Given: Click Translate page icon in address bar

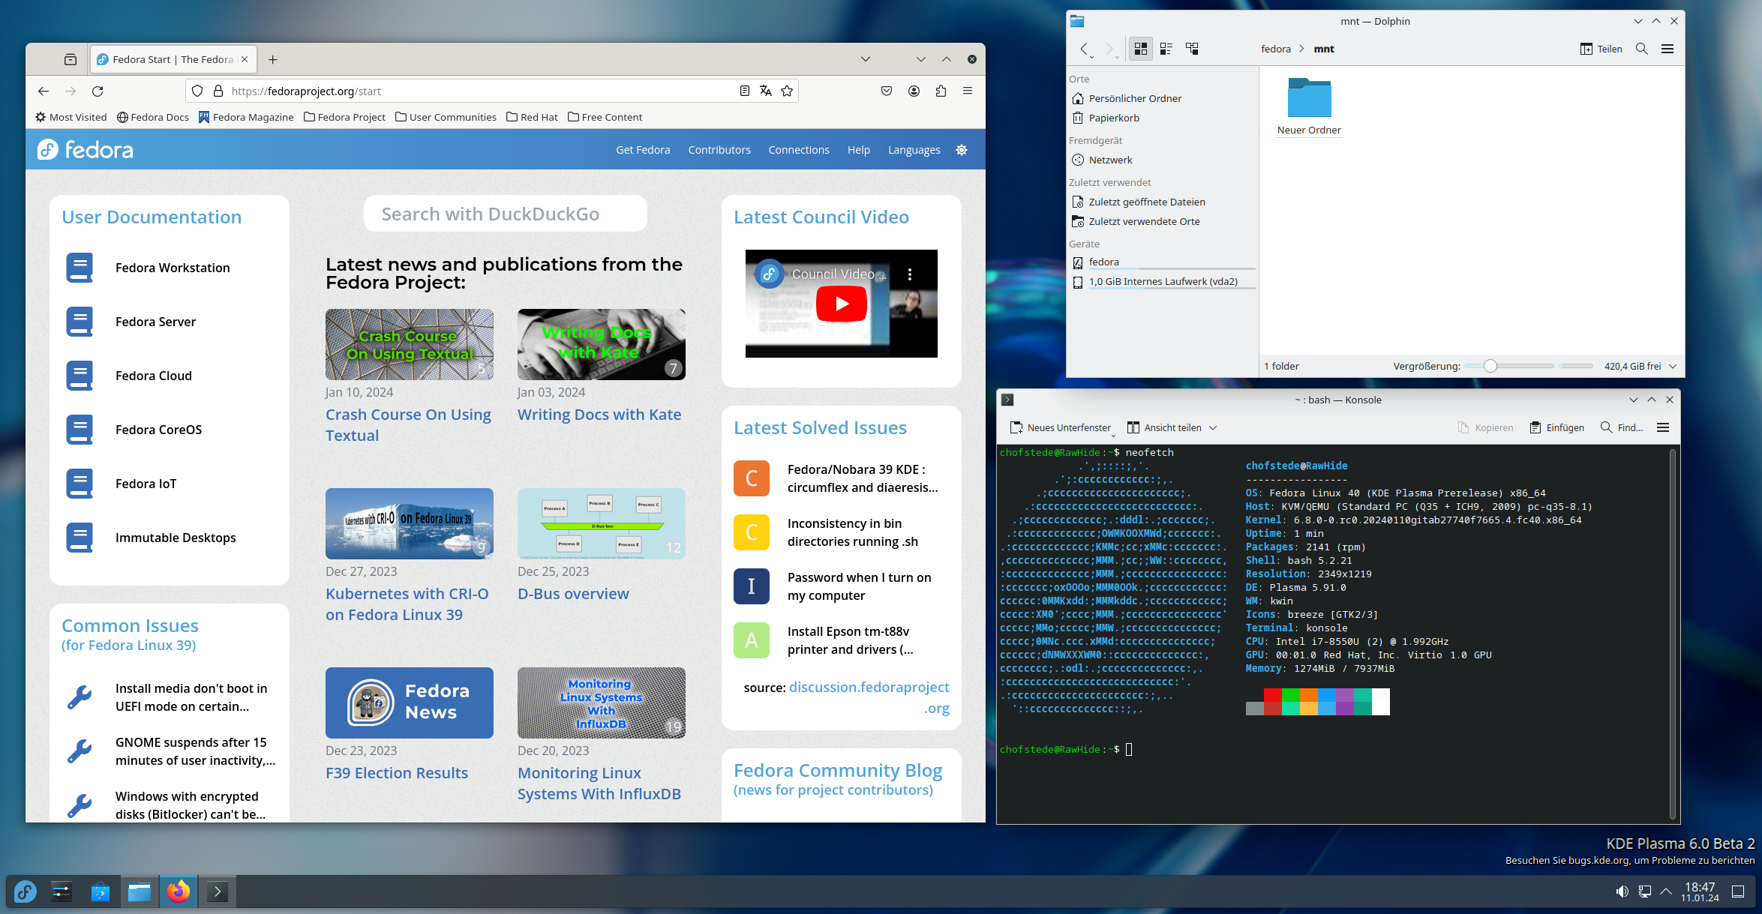Looking at the screenshot, I should coord(765,91).
